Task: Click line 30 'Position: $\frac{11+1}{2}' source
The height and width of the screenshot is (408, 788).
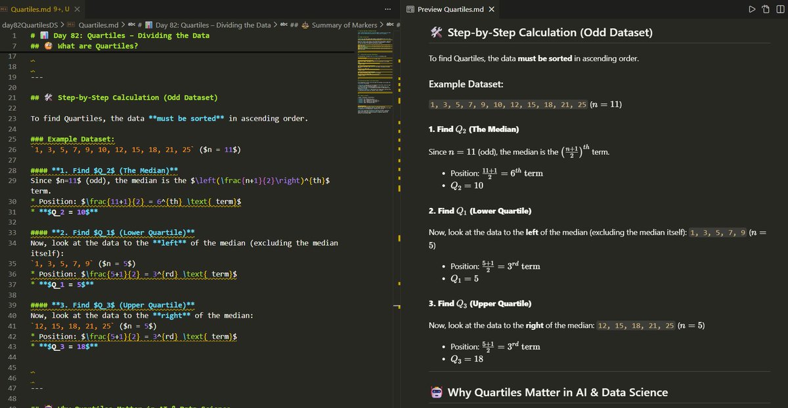Action: pos(135,201)
